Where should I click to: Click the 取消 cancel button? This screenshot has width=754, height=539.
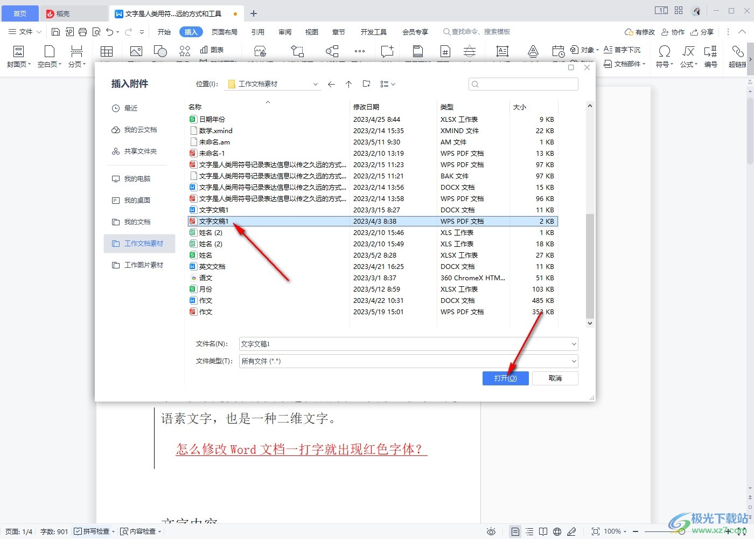click(555, 378)
